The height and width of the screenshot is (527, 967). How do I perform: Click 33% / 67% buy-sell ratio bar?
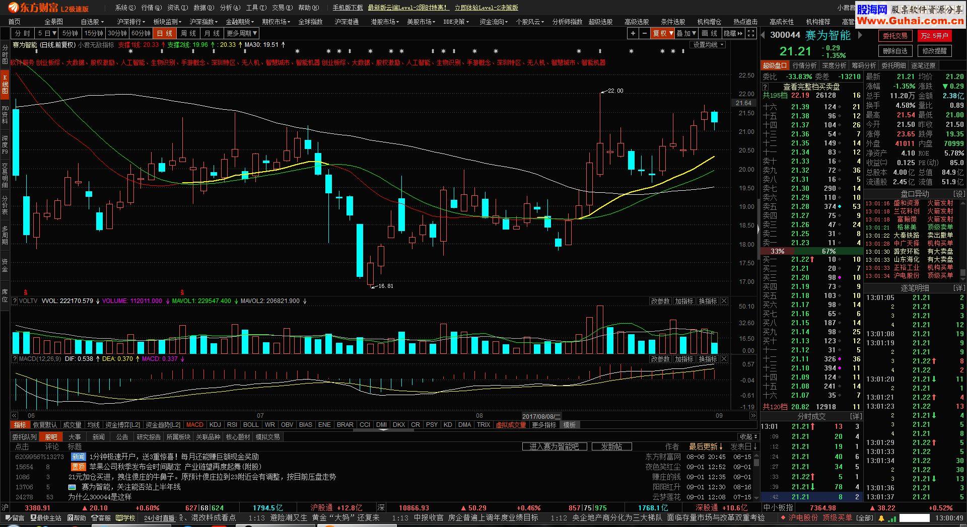(x=811, y=251)
